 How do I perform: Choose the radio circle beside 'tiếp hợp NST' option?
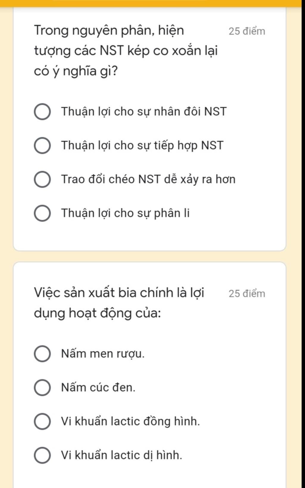click(42, 146)
